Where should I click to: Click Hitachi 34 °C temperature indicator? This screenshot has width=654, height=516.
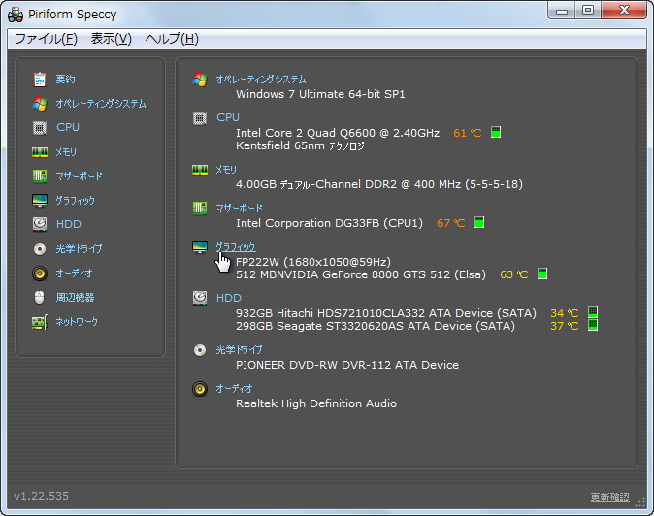593,311
